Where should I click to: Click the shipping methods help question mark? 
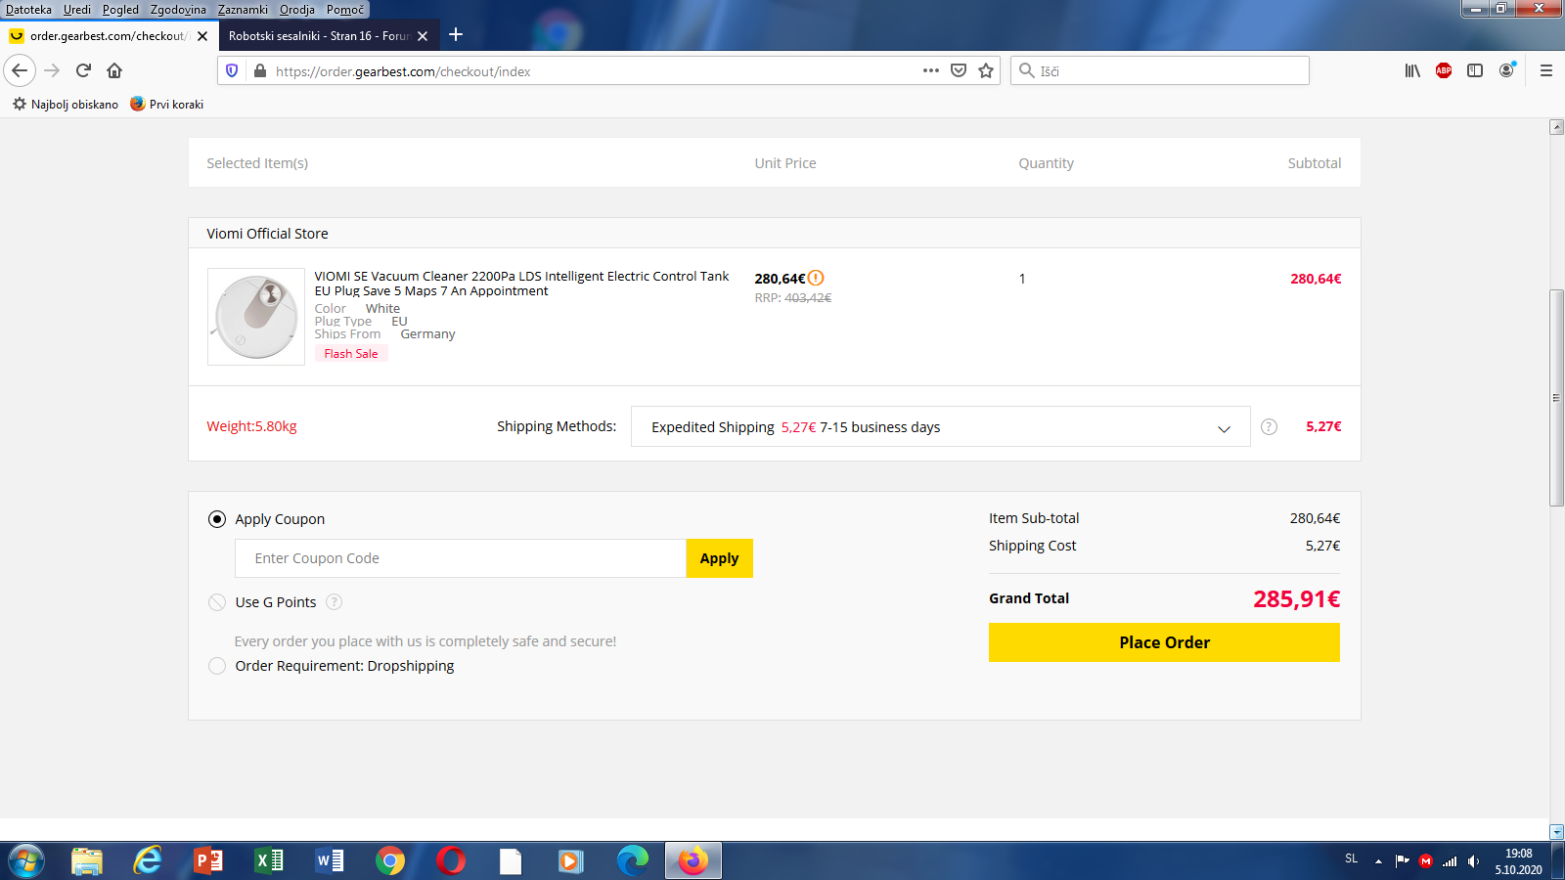click(1269, 426)
